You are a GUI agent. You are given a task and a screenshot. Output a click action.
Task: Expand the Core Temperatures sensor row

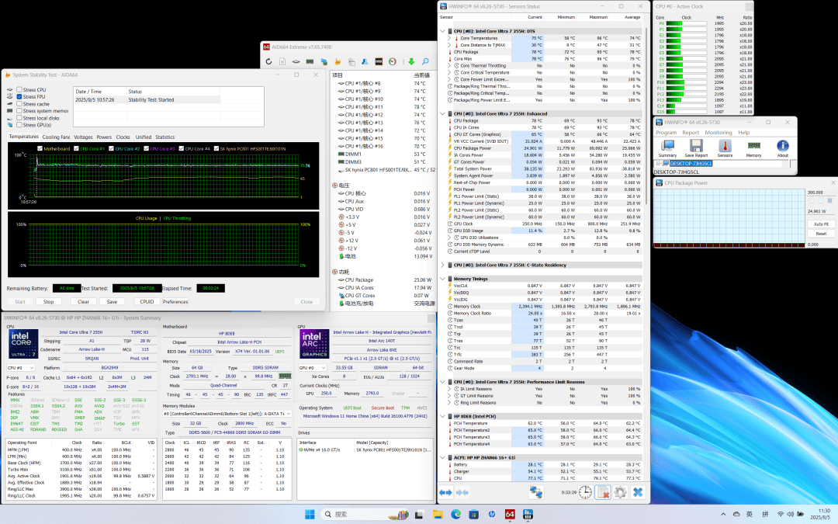point(449,38)
